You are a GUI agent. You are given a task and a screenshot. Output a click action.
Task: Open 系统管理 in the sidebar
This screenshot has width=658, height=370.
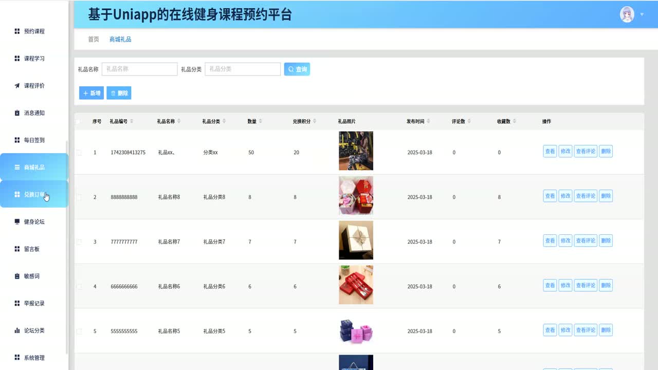coord(34,358)
